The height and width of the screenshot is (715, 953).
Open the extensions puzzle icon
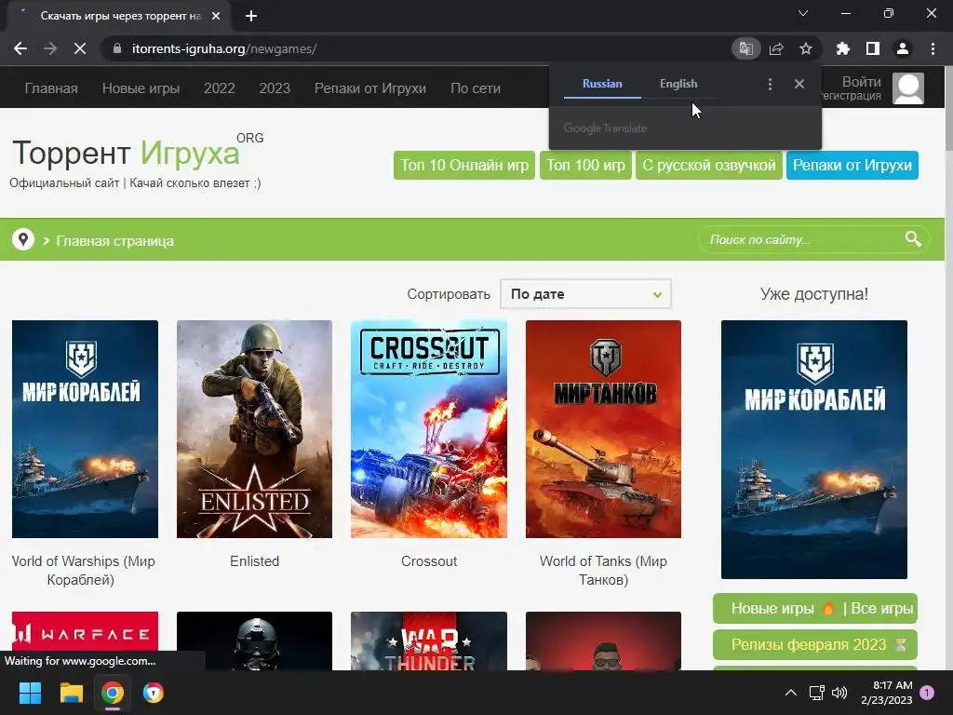[842, 48]
